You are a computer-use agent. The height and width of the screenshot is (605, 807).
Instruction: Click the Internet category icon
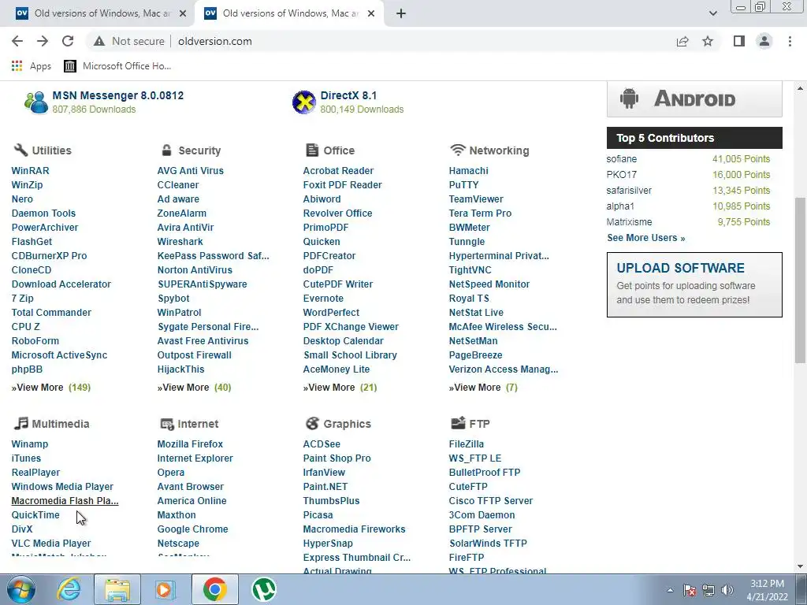pyautogui.click(x=167, y=424)
